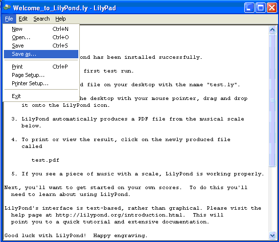Viewport: 279px width, 242px height.
Task: Click the vertical scrollbar thumb
Action: coord(273,100)
